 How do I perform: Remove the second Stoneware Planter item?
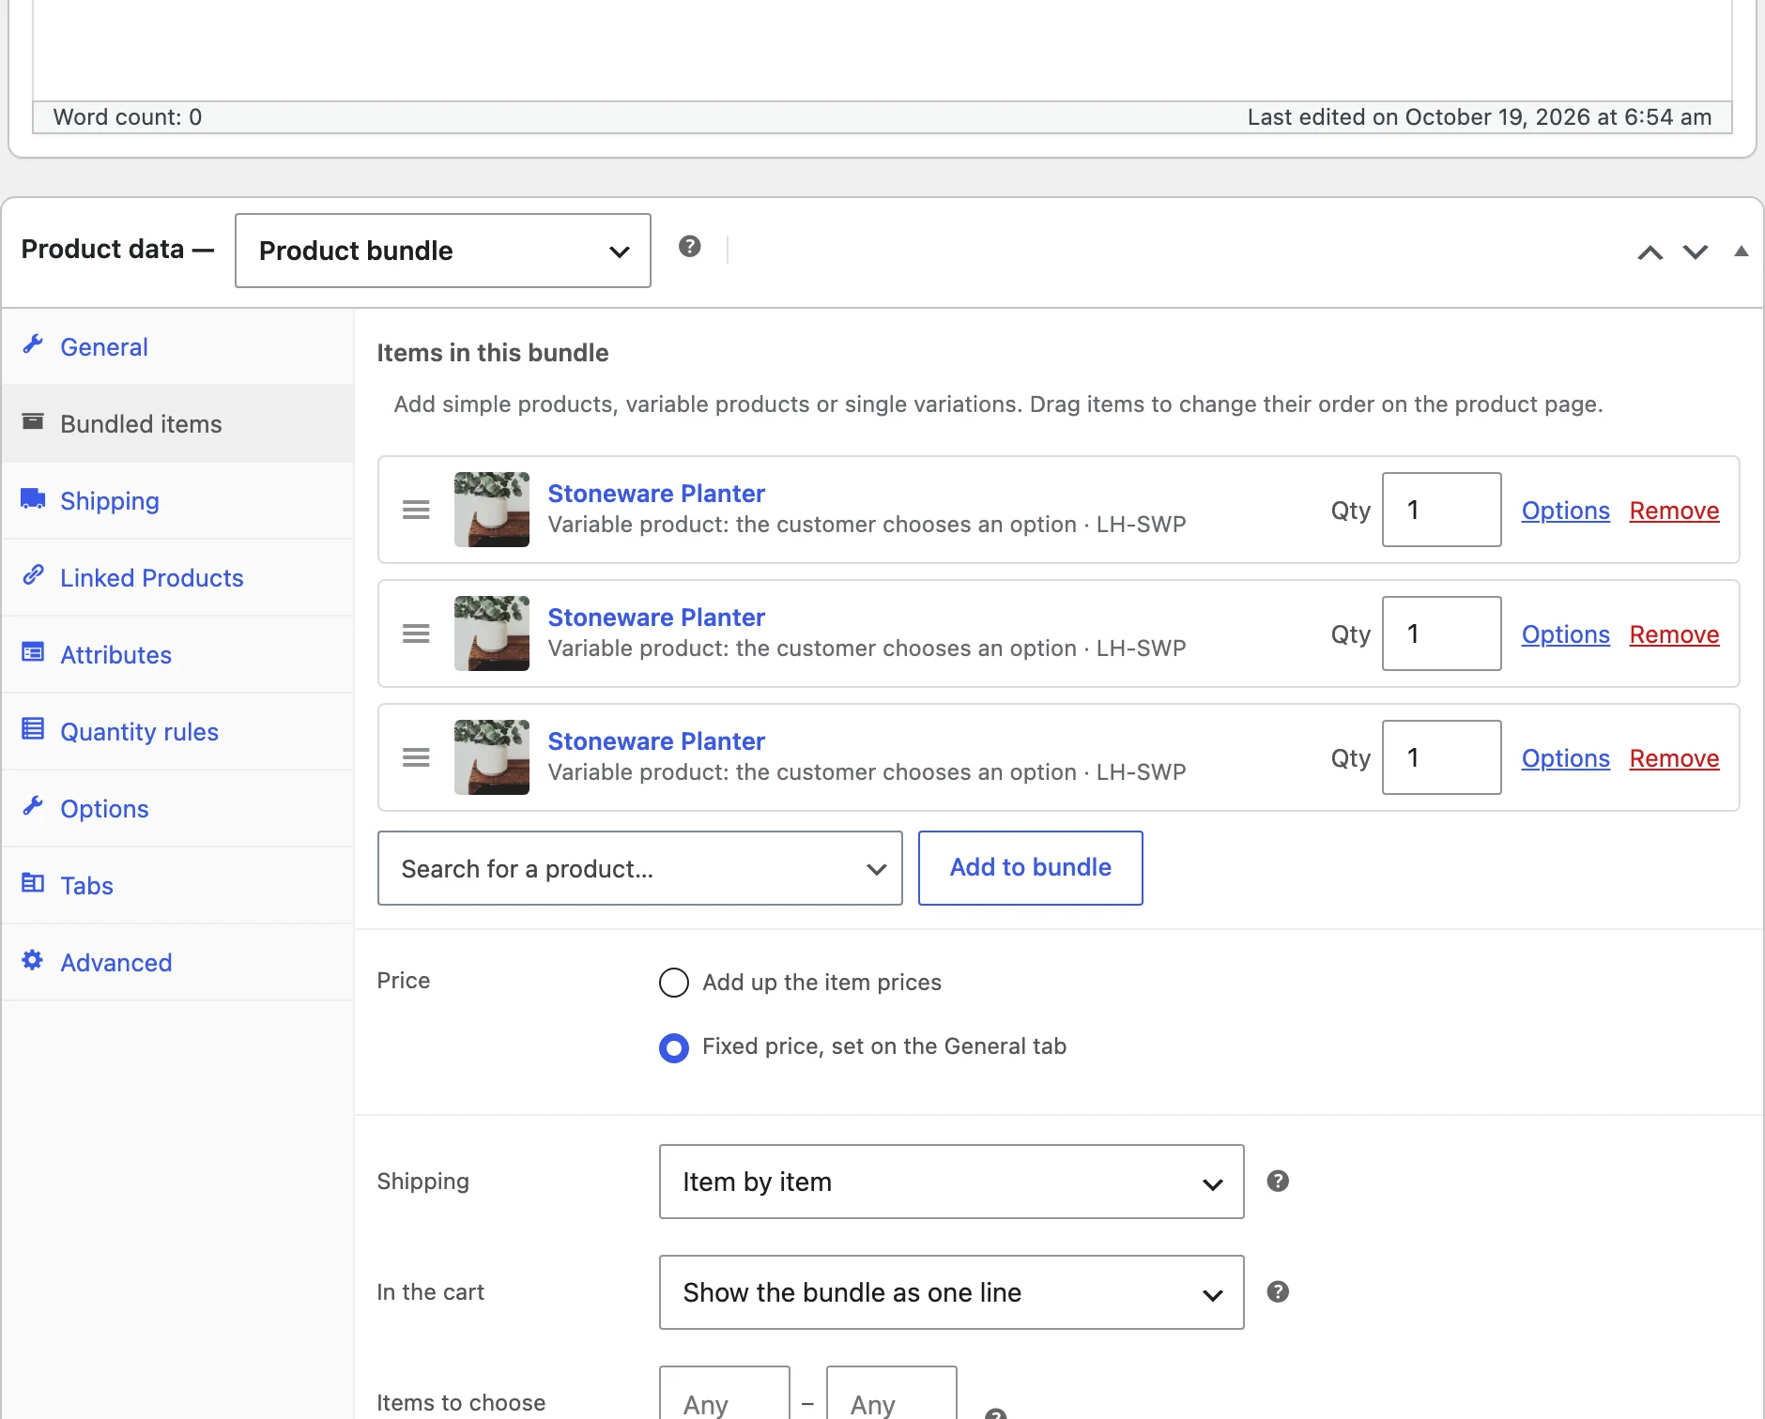[1675, 634]
